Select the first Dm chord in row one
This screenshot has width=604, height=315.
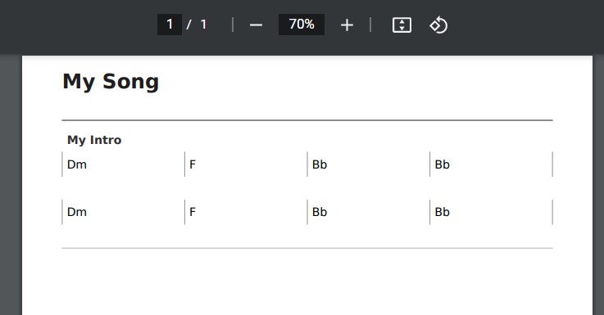(77, 164)
